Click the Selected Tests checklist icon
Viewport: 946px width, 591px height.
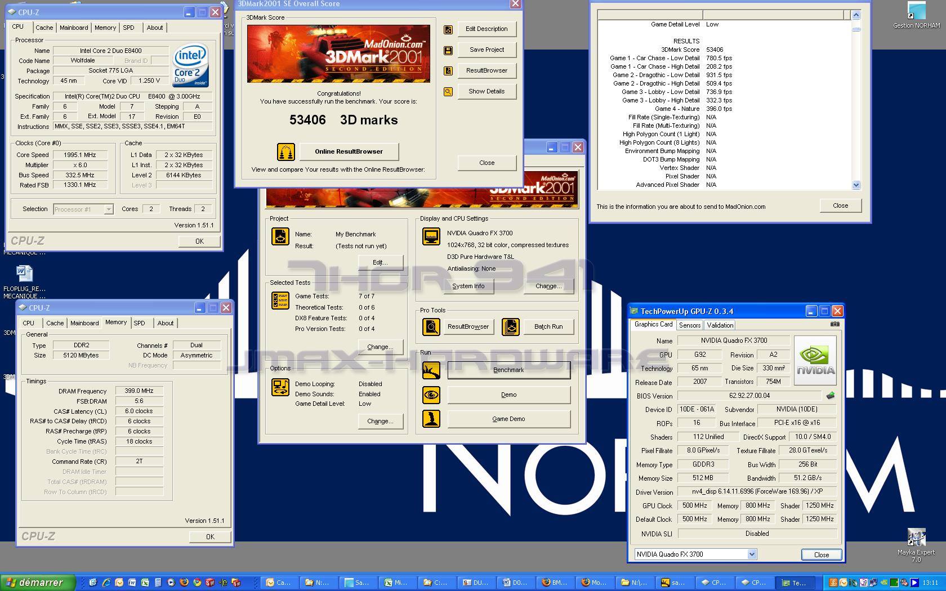point(280,301)
